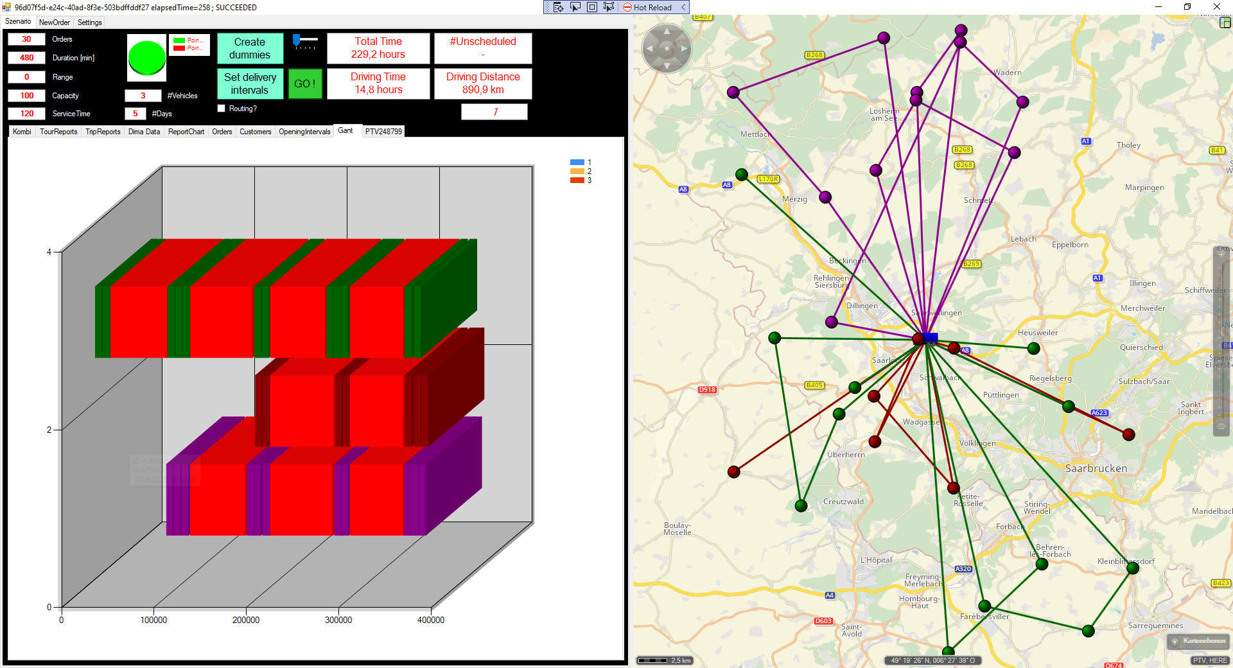Screen dimensions: 1233x668
Task: Open the map overview icon
Action: pos(1225,22)
